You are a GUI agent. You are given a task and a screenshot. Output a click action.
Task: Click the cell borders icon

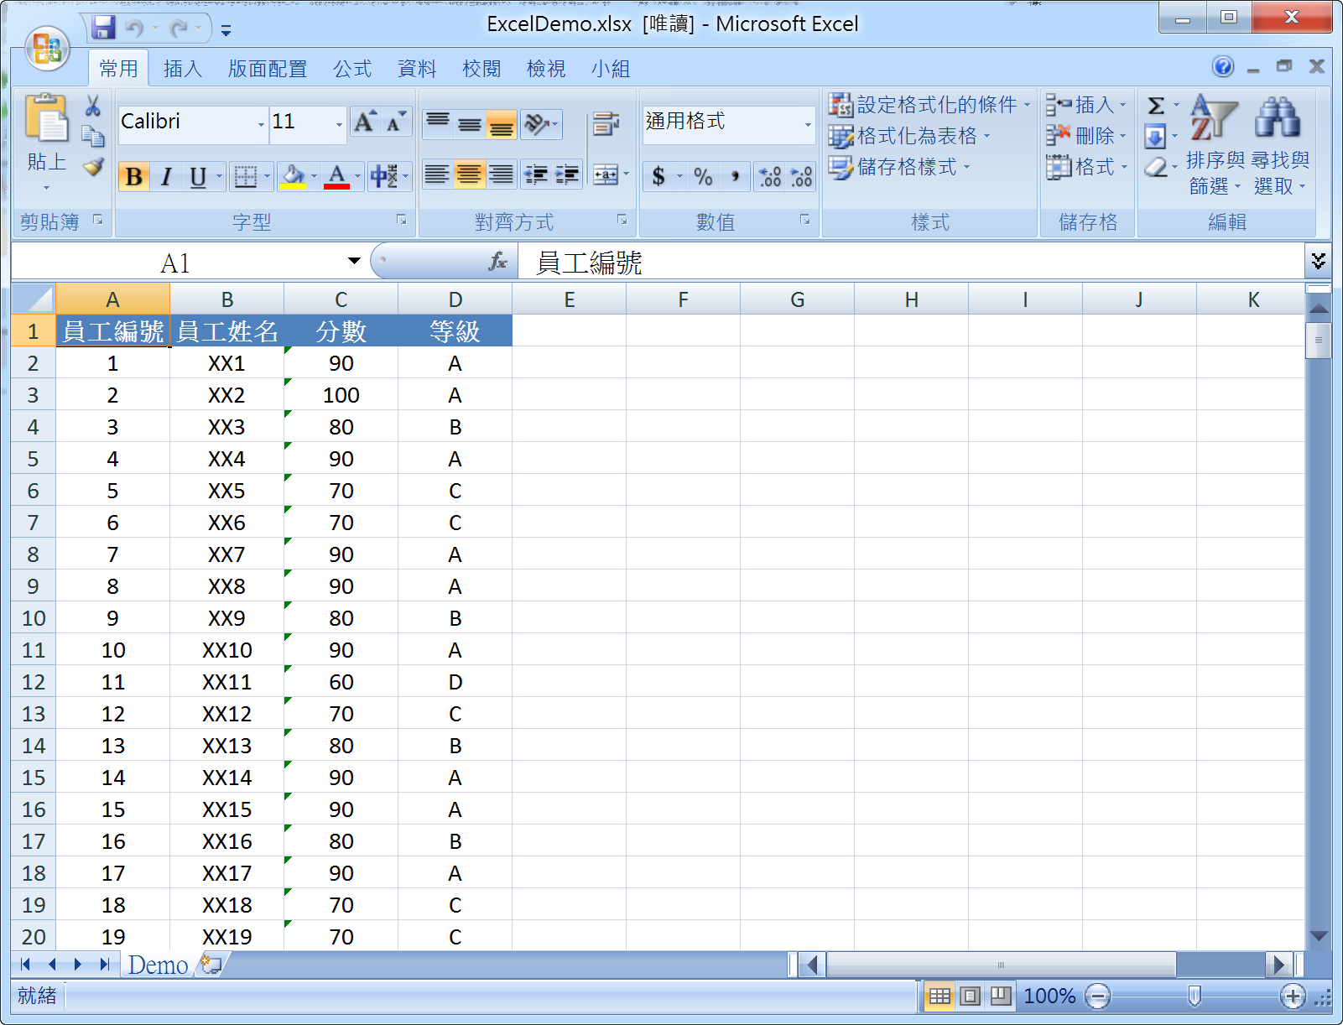pyautogui.click(x=245, y=177)
